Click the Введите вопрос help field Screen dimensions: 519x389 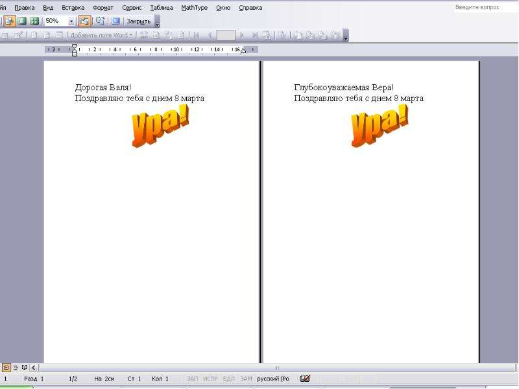[x=483, y=7]
